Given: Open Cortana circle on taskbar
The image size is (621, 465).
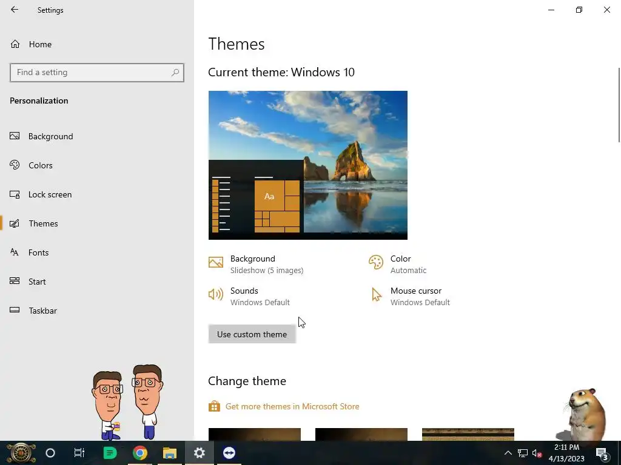Looking at the screenshot, I should (50, 453).
